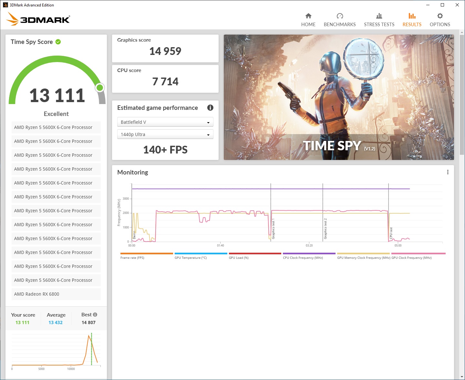Click the blue GPU Temperature color bar
This screenshot has height=380, width=465.
pos(201,253)
